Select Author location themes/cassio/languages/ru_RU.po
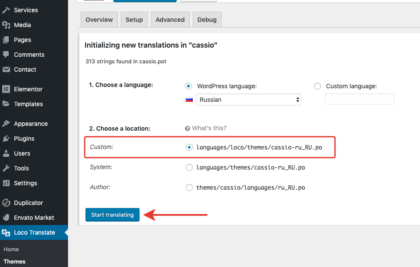This screenshot has height=267, width=420. click(x=189, y=187)
